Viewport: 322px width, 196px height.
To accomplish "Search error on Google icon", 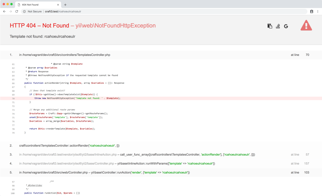I will (286, 26).
